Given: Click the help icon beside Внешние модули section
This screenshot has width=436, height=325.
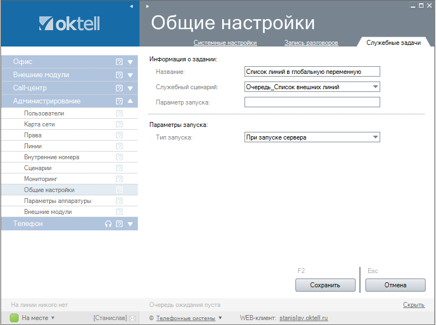Looking at the screenshot, I should pyautogui.click(x=119, y=75).
